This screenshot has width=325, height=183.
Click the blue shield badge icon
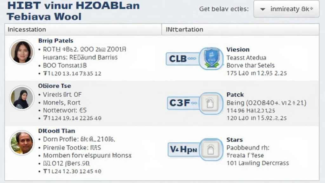(211, 58)
